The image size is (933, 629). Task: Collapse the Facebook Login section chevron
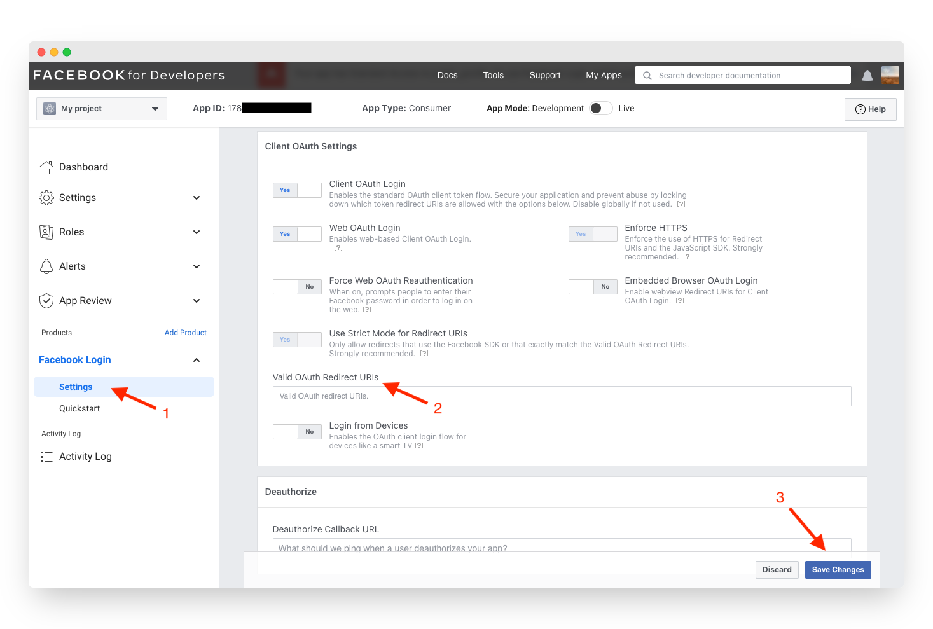(197, 360)
